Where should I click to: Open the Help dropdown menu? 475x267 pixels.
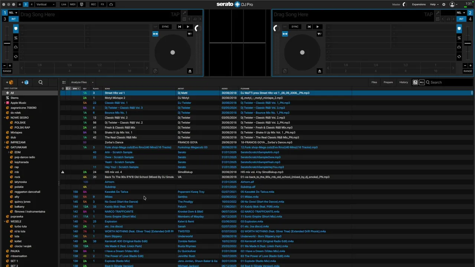tap(434, 4)
